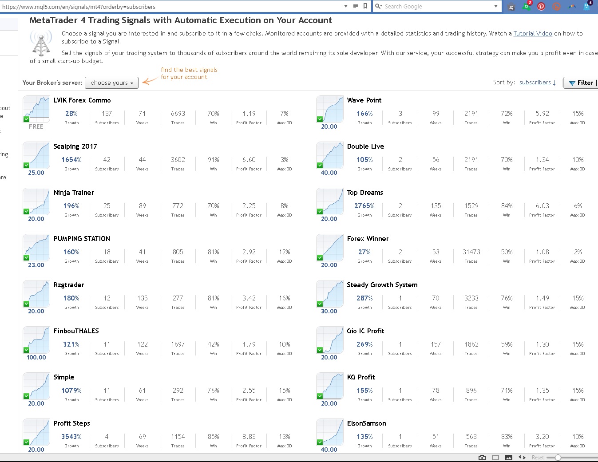Open the Filter button
Screen dimensions: 598x462
click(581, 83)
